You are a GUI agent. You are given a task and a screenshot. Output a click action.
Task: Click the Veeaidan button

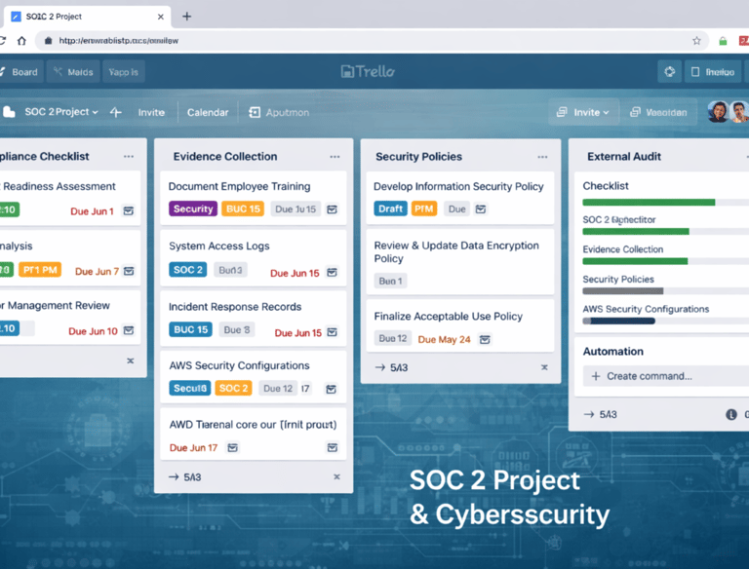pos(658,112)
